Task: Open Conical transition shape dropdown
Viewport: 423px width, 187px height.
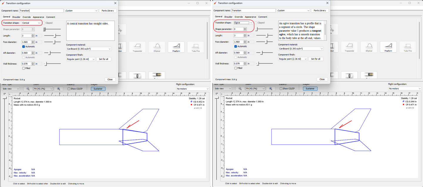Action: click(31, 23)
